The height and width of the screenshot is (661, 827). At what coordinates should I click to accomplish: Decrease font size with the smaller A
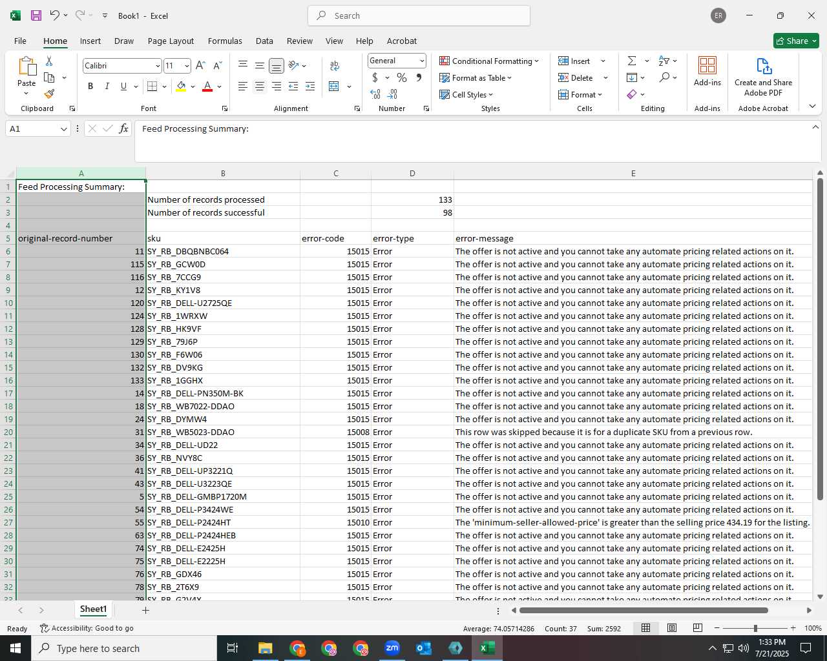(217, 66)
